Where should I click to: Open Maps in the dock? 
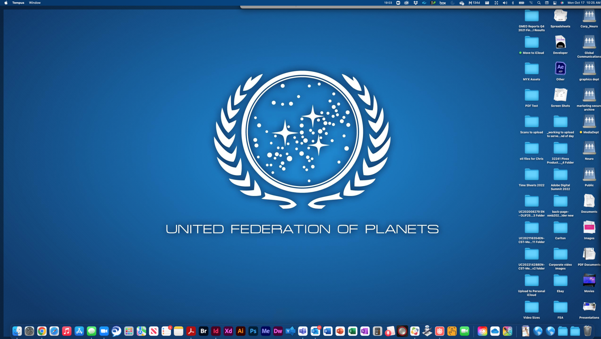pyautogui.click(x=141, y=331)
